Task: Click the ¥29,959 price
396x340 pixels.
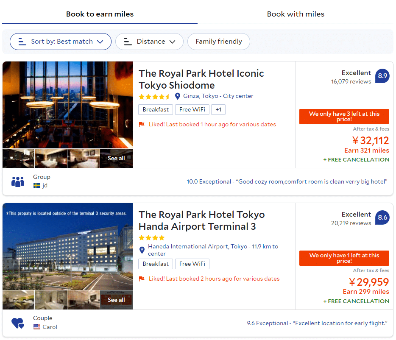Action: [x=369, y=282]
